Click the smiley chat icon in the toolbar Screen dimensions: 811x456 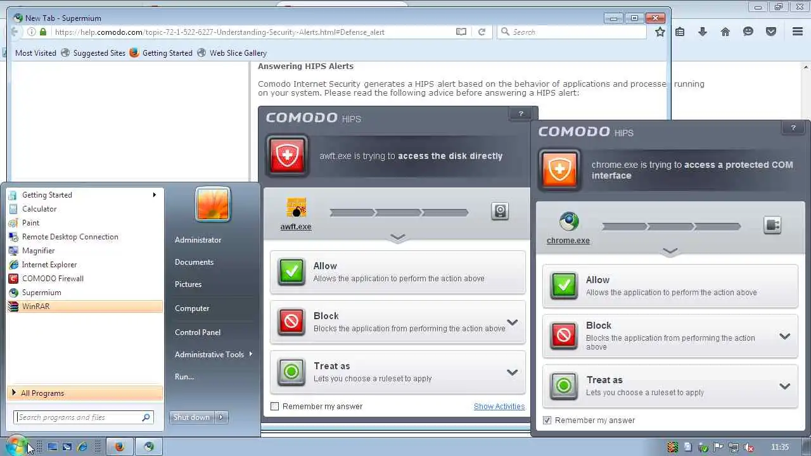(x=748, y=32)
